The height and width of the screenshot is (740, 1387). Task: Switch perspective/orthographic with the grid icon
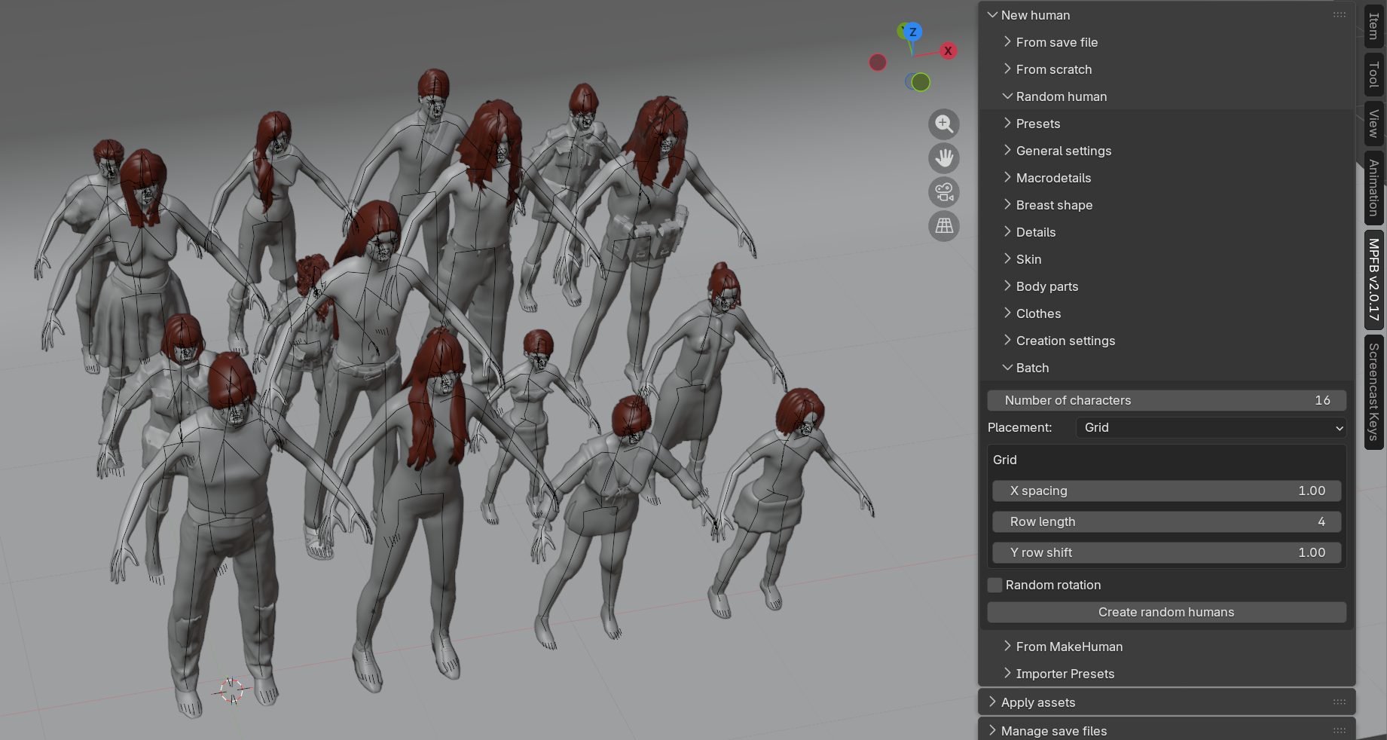(943, 225)
